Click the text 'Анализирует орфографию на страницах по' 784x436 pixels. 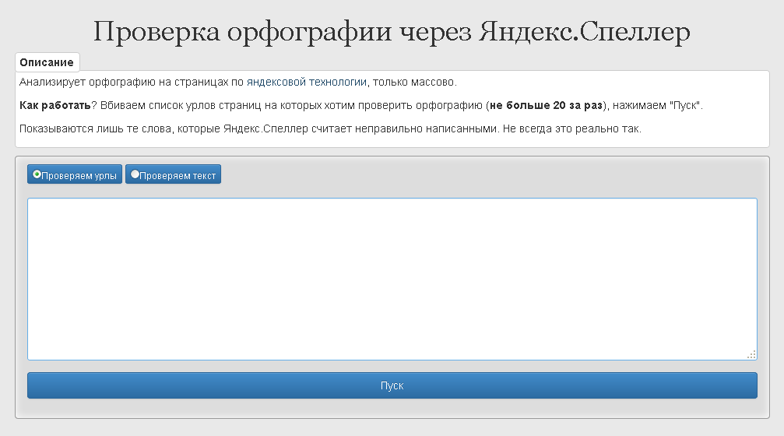point(132,82)
